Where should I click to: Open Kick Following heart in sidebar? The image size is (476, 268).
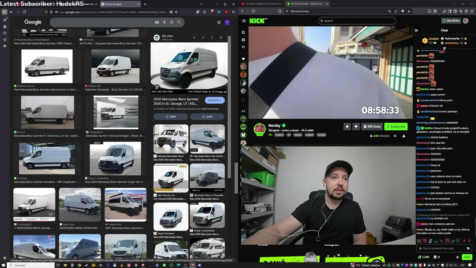tap(243, 47)
